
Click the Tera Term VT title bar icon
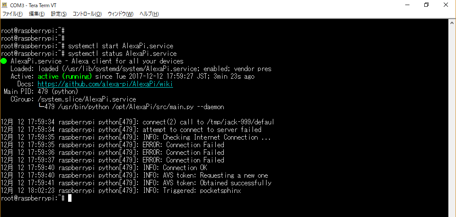pyautogui.click(x=4, y=5)
